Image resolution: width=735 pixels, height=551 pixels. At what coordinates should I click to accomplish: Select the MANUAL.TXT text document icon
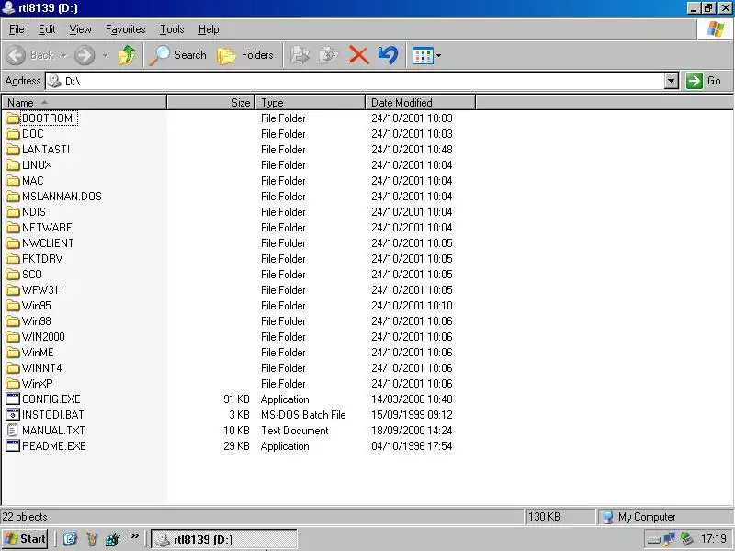point(13,431)
